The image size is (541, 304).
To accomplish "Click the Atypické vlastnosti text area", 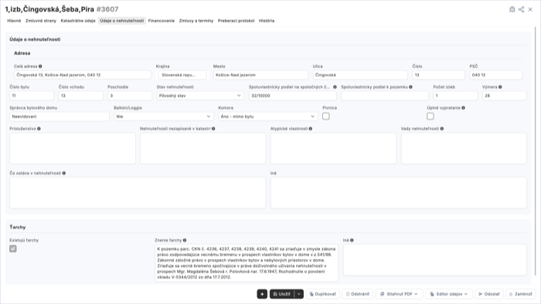I will (x=333, y=149).
